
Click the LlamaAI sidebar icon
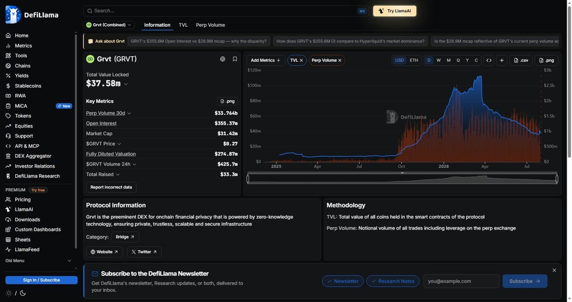8,210
